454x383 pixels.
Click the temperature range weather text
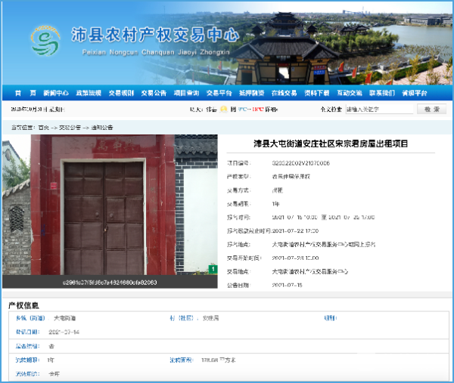pos(250,110)
